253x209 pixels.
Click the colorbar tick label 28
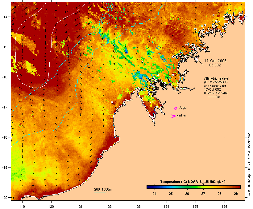pyautogui.click(x=219, y=194)
